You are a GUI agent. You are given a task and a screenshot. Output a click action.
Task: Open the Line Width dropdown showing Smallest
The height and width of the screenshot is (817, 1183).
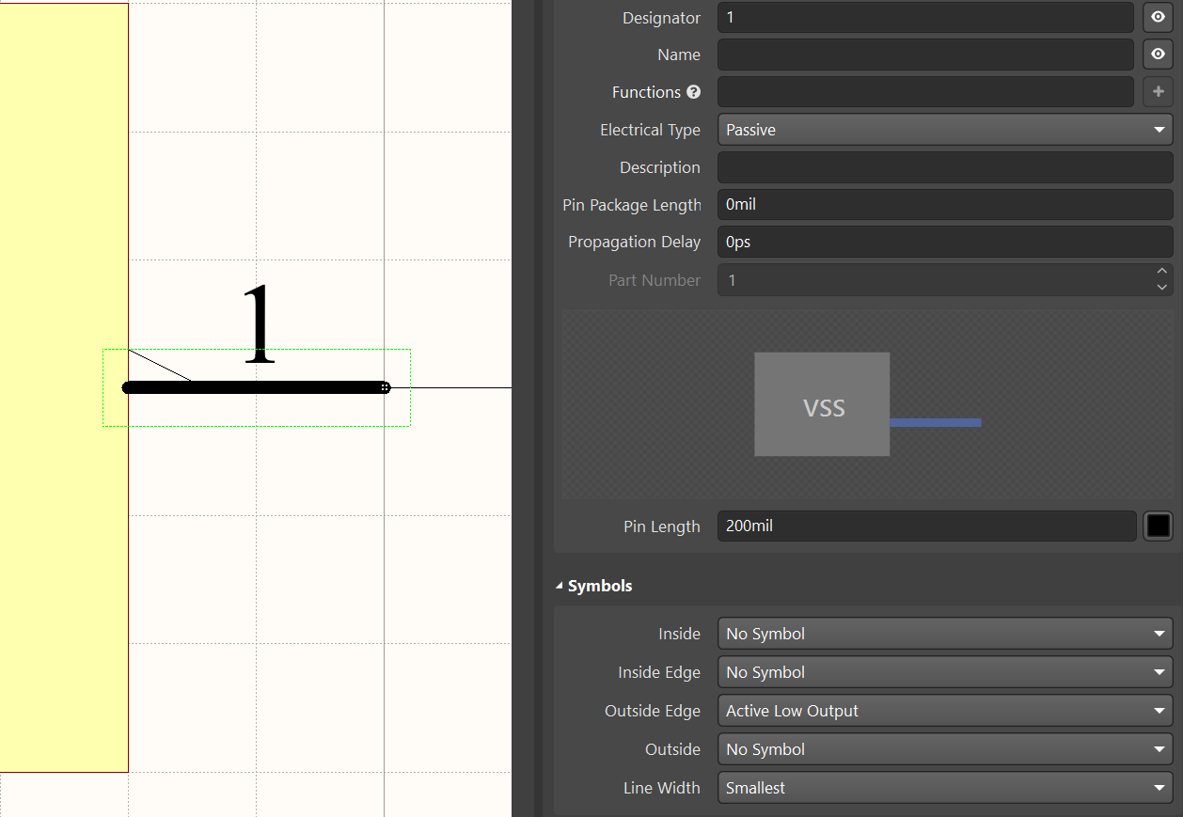(943, 787)
